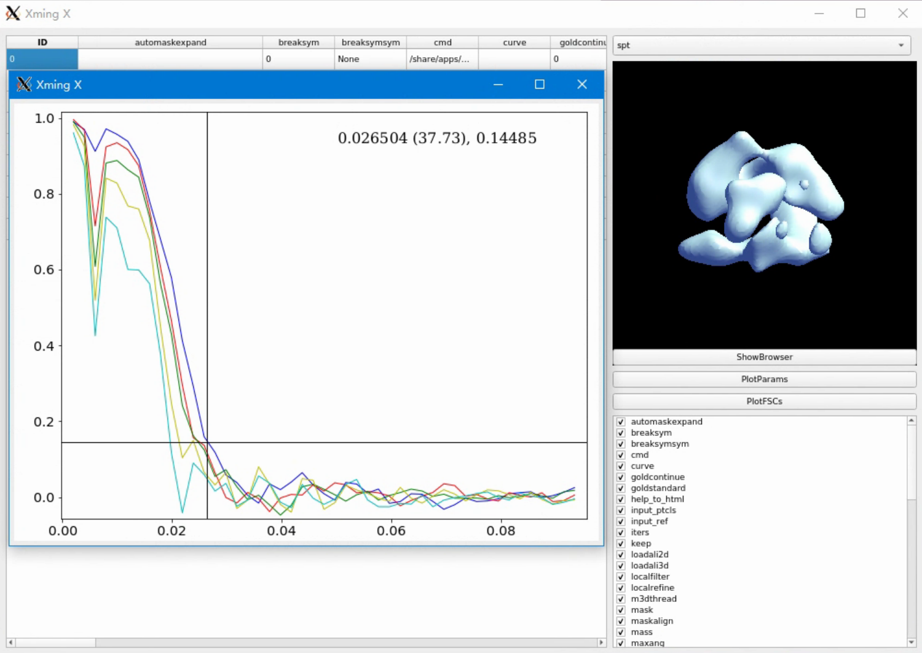Sort by the ID column header

[42, 42]
